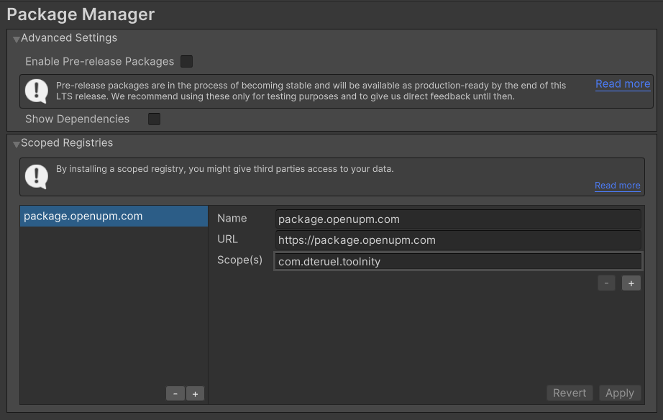The width and height of the screenshot is (663, 420).
Task: Click the Package Manager heading
Action: pyautogui.click(x=81, y=14)
